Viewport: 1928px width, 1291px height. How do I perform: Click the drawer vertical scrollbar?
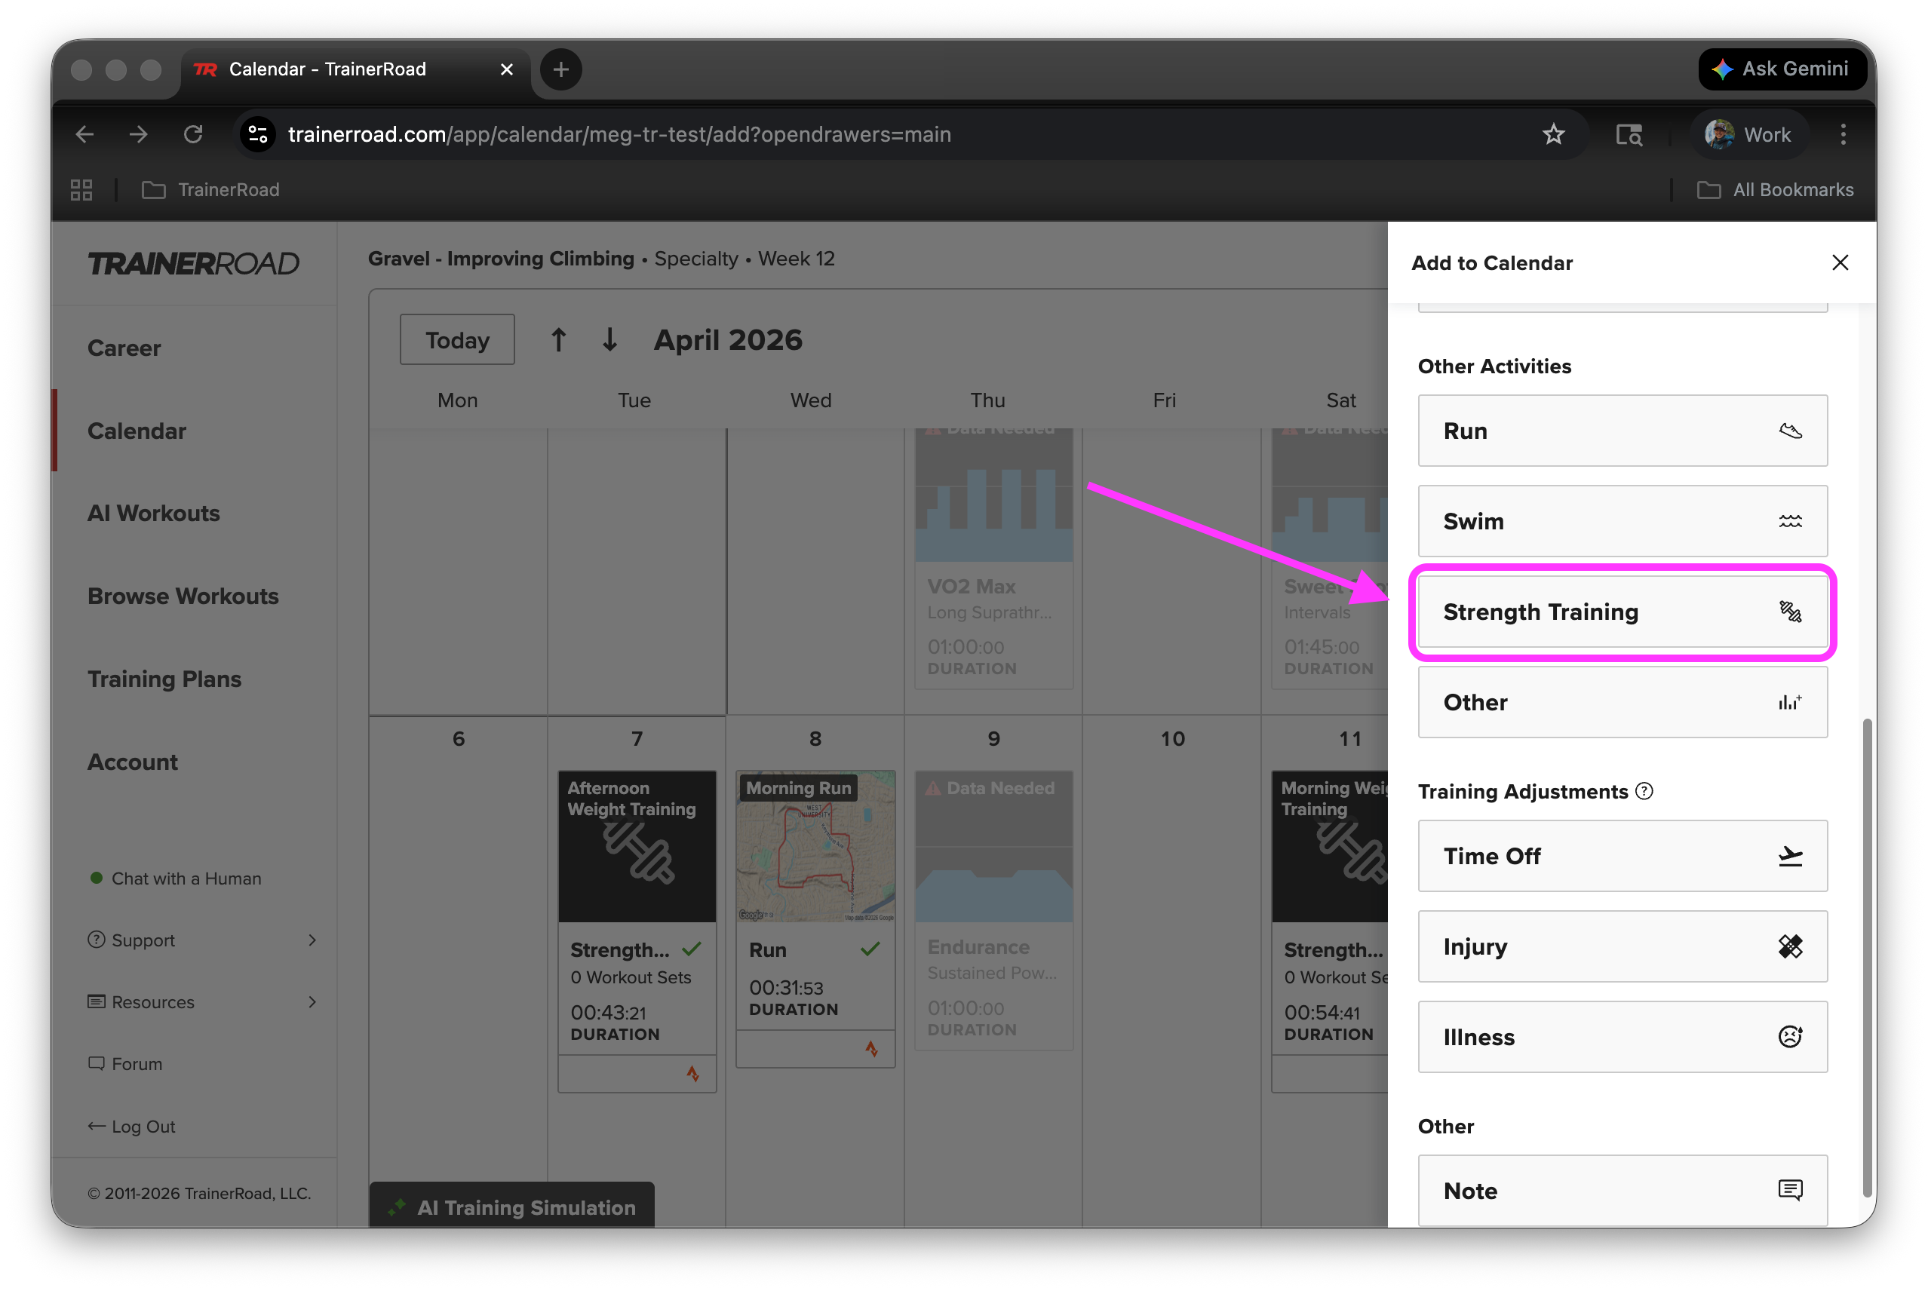click(x=1867, y=959)
